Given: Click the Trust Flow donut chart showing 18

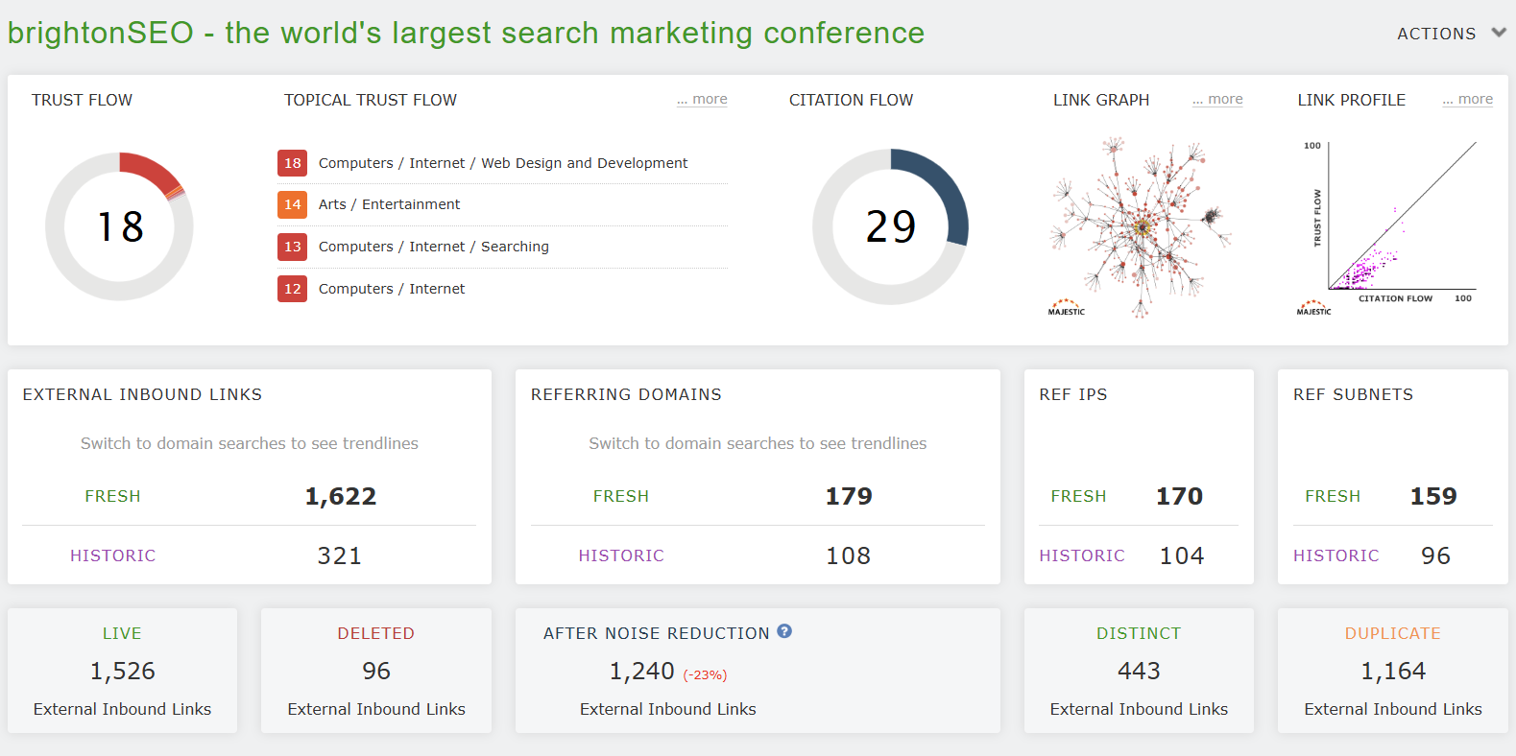Looking at the screenshot, I should coord(119,226).
